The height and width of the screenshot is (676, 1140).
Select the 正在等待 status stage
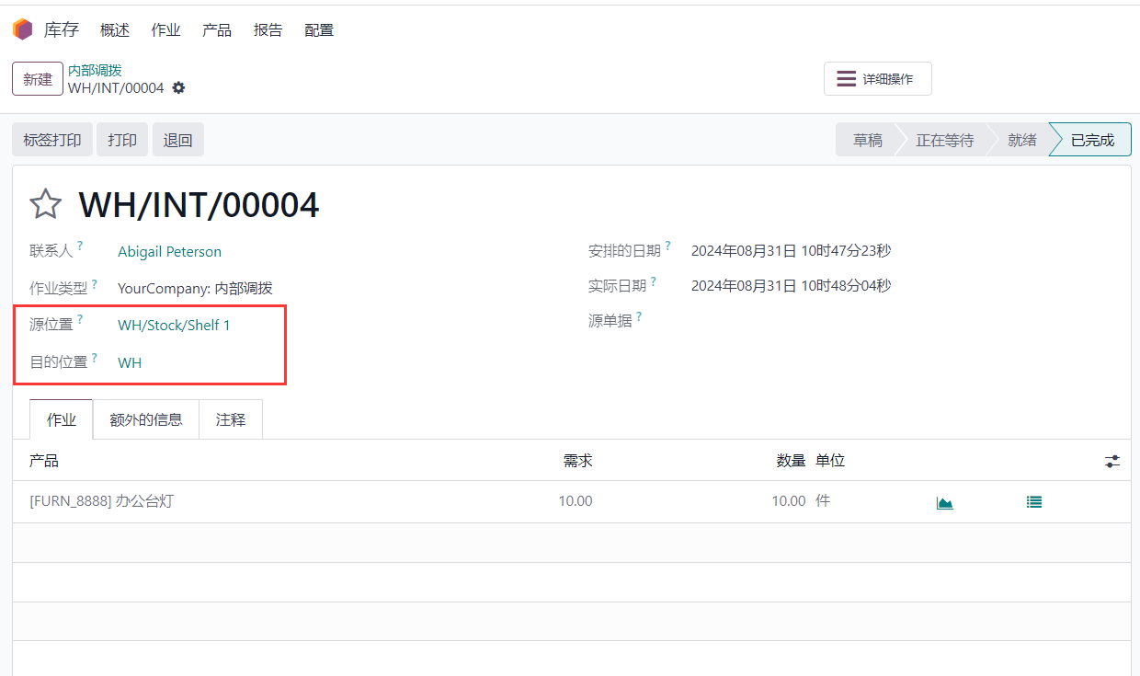click(945, 140)
